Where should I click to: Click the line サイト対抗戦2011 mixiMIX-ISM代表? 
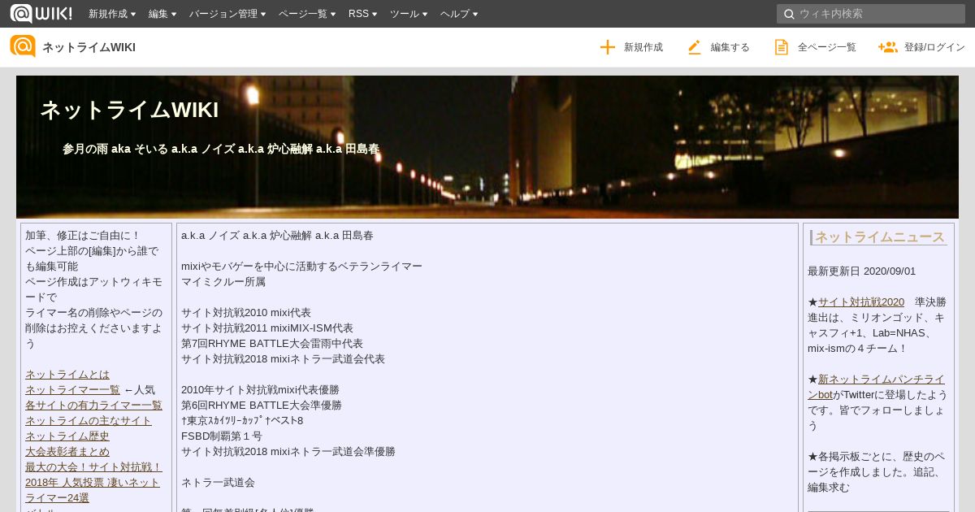[267, 328]
